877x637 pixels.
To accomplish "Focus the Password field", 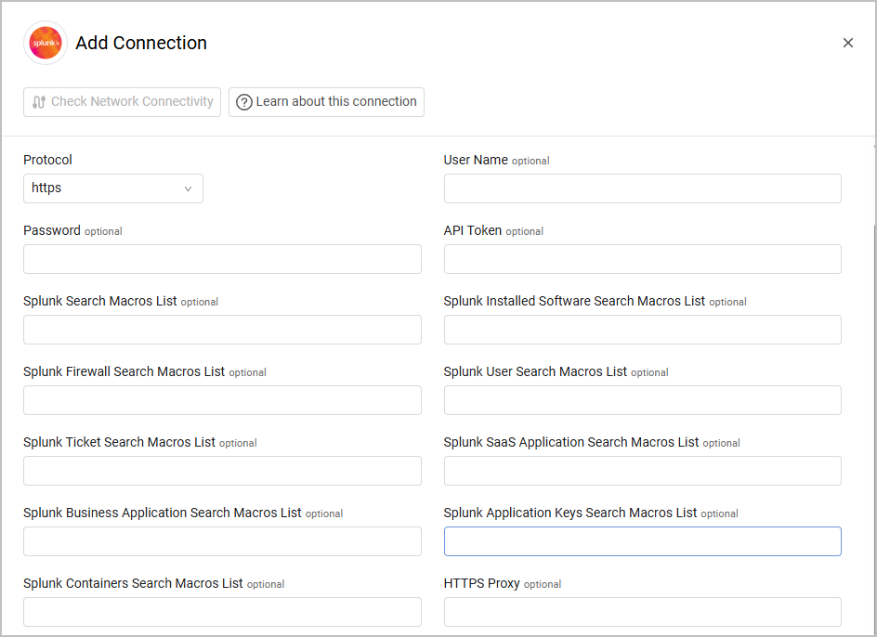I will (x=222, y=259).
